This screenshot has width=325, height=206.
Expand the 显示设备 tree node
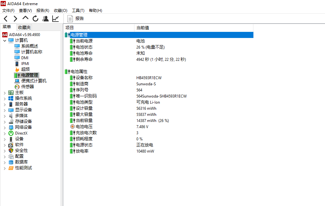point(5,110)
